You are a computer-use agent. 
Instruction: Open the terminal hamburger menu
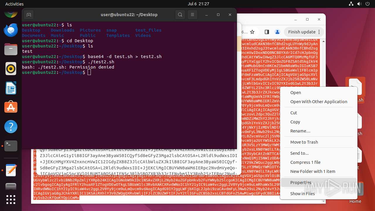192,15
